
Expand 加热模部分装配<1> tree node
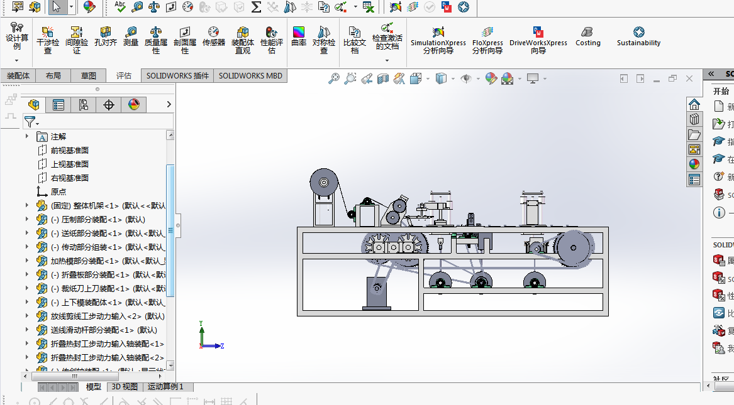[27, 261]
